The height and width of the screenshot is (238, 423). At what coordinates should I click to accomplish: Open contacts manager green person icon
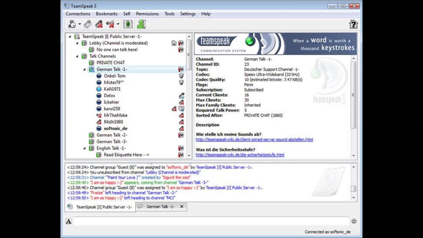(141, 24)
